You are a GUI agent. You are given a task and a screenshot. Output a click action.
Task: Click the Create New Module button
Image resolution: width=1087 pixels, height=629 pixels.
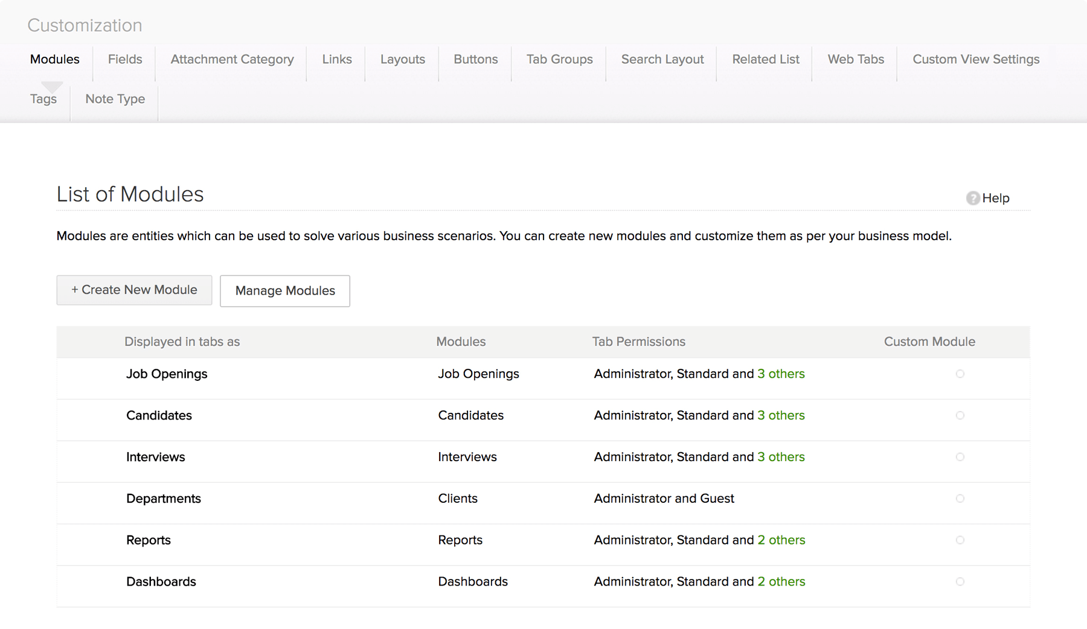click(134, 290)
